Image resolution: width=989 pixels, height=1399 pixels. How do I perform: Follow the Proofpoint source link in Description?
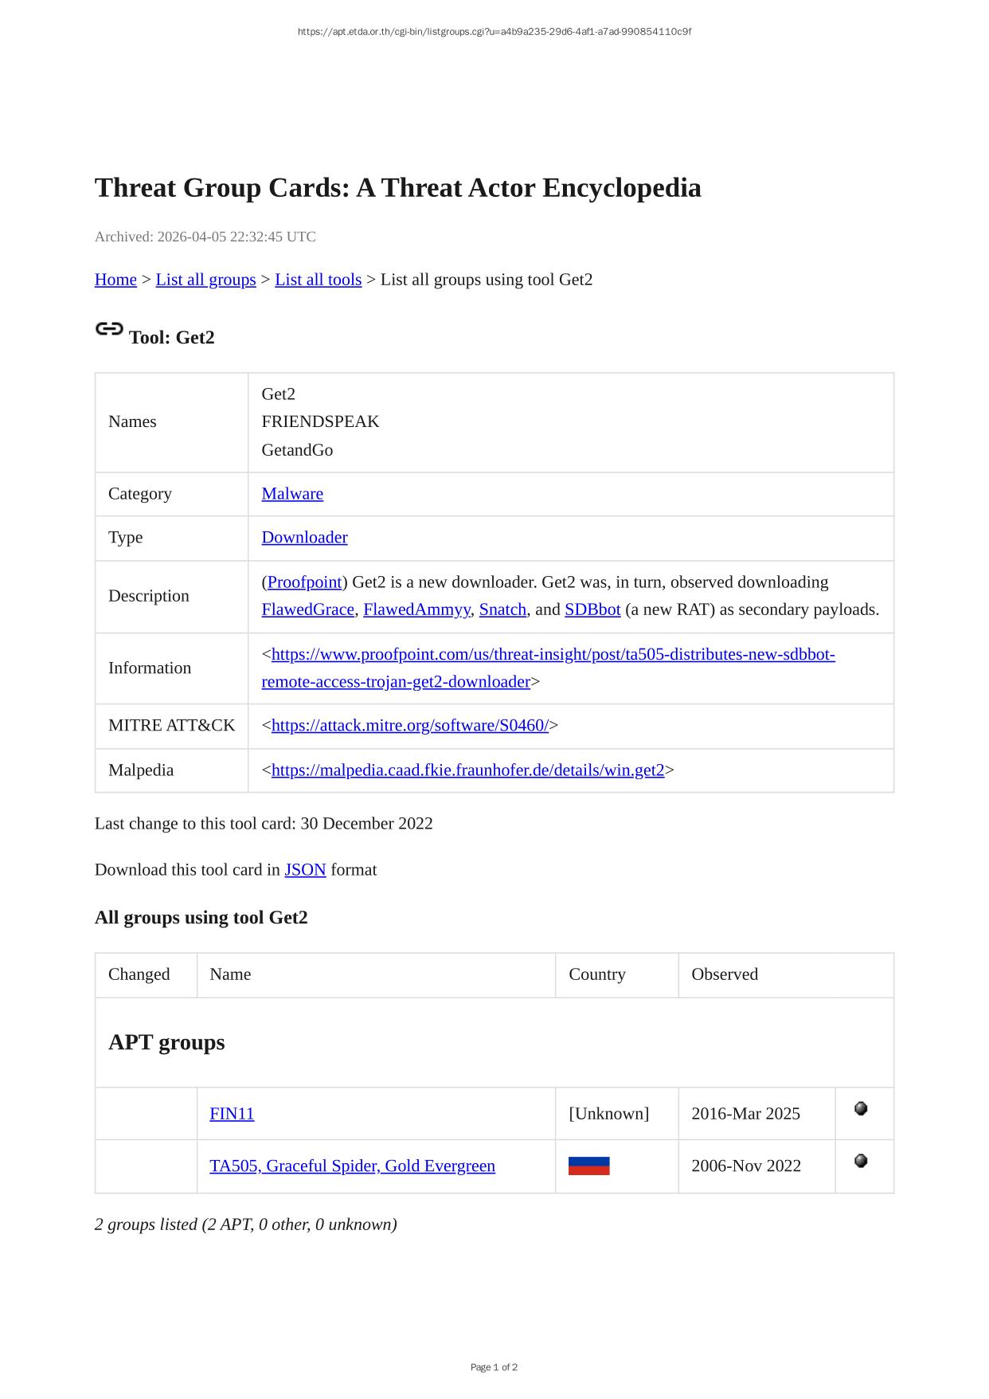point(304,582)
